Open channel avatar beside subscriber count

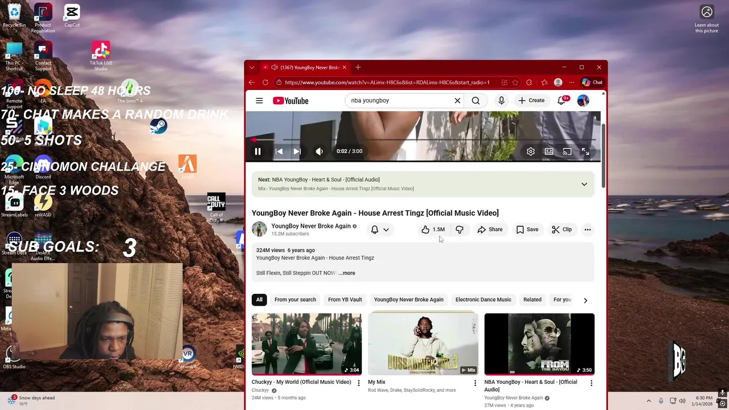coord(259,229)
